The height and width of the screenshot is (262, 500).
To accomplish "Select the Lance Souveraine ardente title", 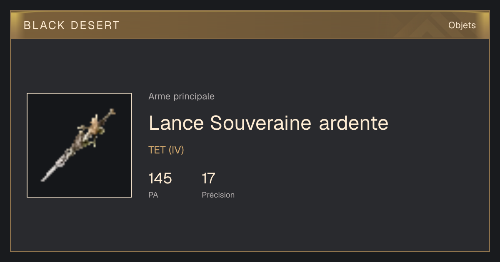I will (x=268, y=123).
